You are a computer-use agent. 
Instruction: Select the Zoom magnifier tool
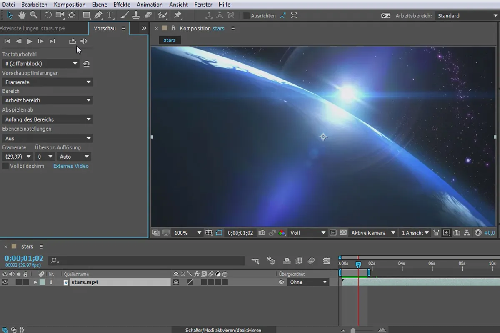(34, 15)
